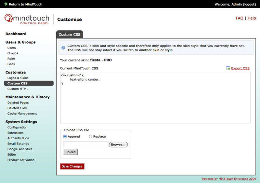Open the Editor settings
The width and height of the screenshot is (260, 183).
click(x=12, y=155)
